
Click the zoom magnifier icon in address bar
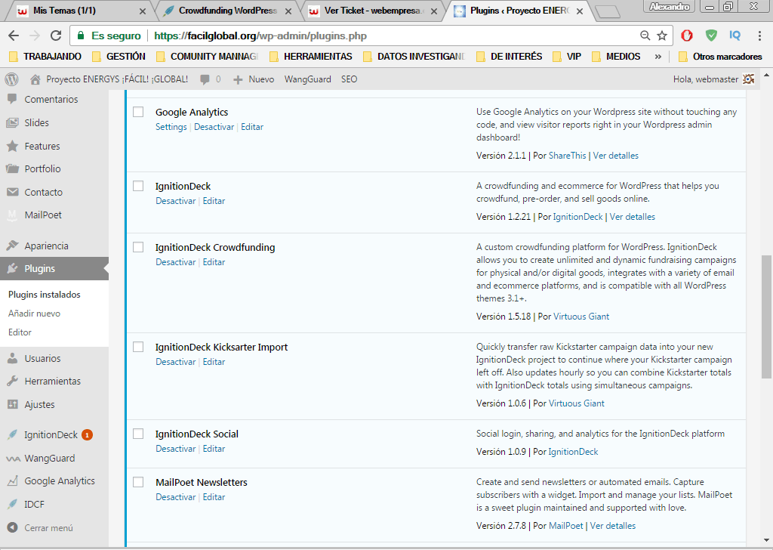pyautogui.click(x=645, y=36)
